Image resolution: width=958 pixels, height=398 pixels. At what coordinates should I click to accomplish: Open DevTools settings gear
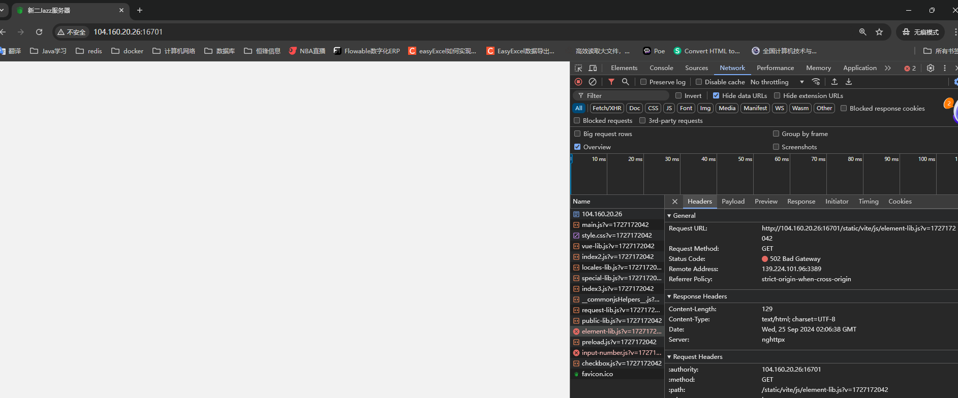tap(931, 68)
